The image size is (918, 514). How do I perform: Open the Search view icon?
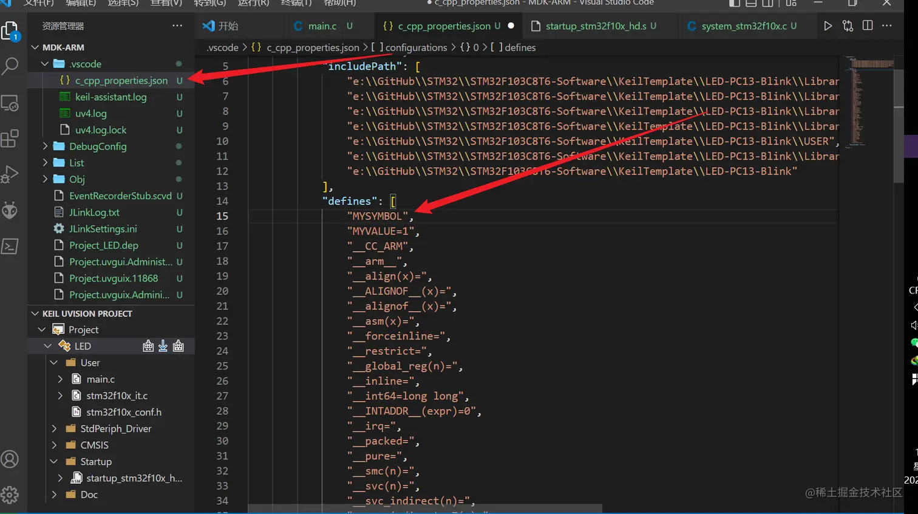(x=10, y=66)
